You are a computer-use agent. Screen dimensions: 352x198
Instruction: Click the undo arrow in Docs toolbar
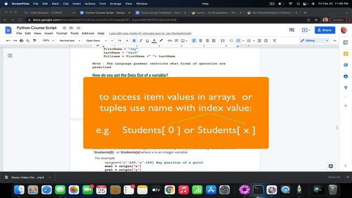8,41
